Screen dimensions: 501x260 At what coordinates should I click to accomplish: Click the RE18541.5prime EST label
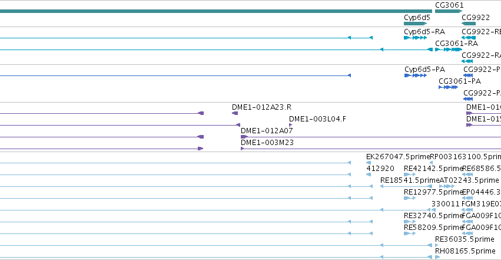tap(410, 180)
